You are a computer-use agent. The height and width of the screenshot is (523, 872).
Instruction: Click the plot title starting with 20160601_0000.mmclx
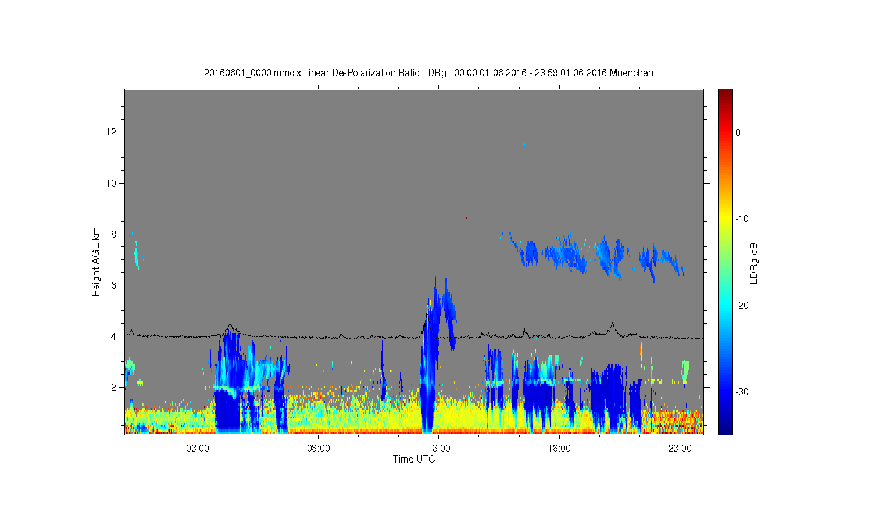pyautogui.click(x=428, y=73)
